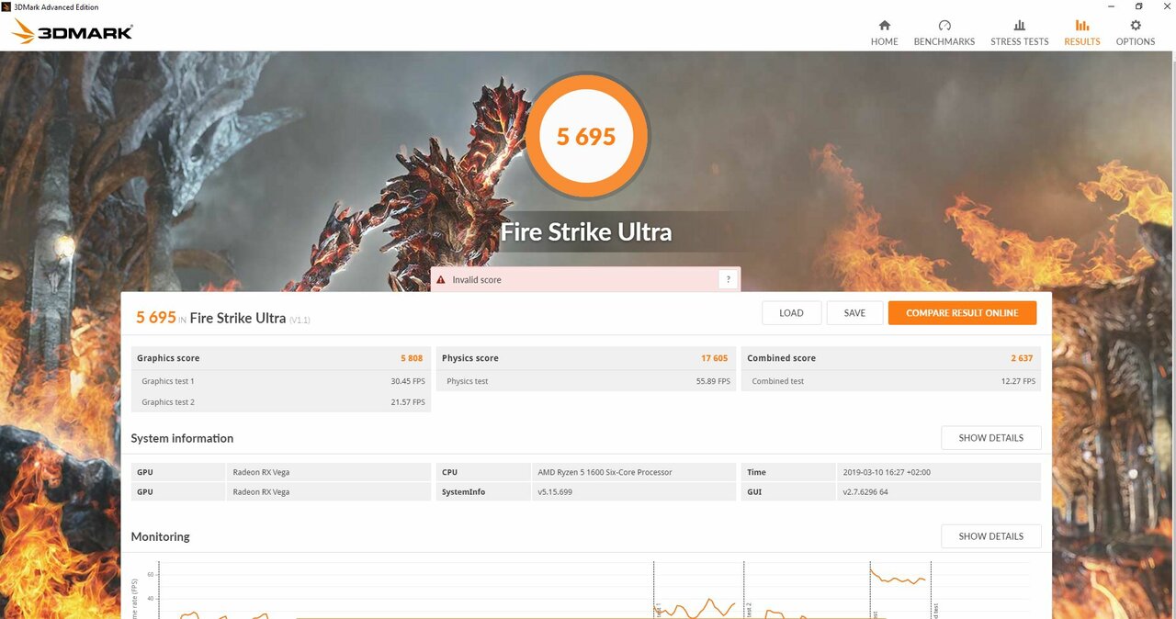Click the Invalid score message bar
This screenshot has height=619, width=1176.
585,279
